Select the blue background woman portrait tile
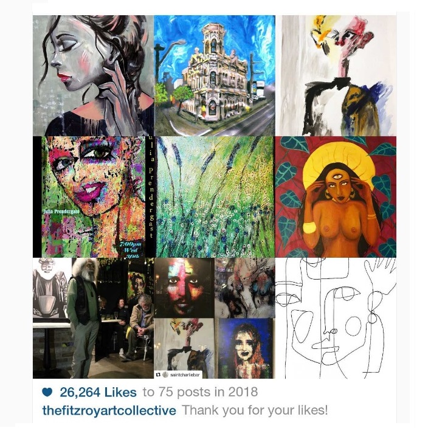431x431 pixels. 245,348
